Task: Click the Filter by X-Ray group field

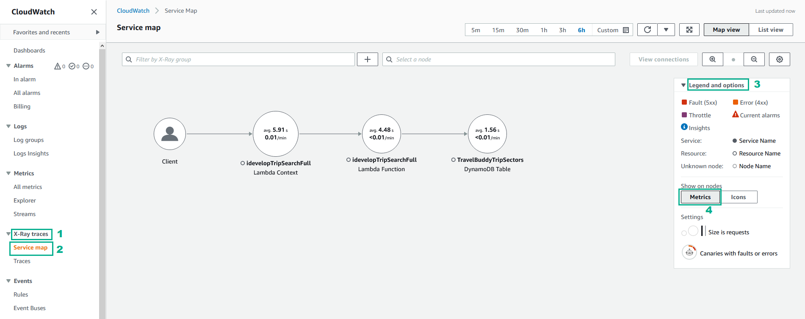Action: pos(238,59)
